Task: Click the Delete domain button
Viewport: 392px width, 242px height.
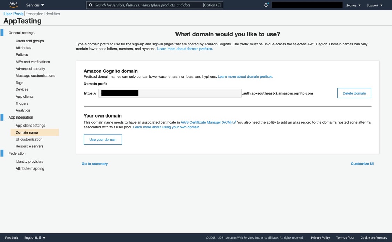Action: click(354, 93)
